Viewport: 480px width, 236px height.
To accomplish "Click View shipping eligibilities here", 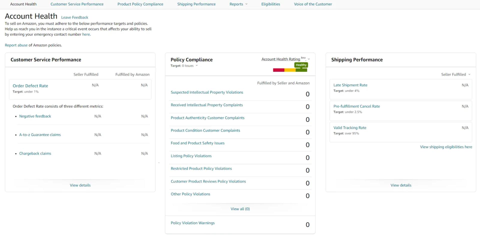I will 446,147.
